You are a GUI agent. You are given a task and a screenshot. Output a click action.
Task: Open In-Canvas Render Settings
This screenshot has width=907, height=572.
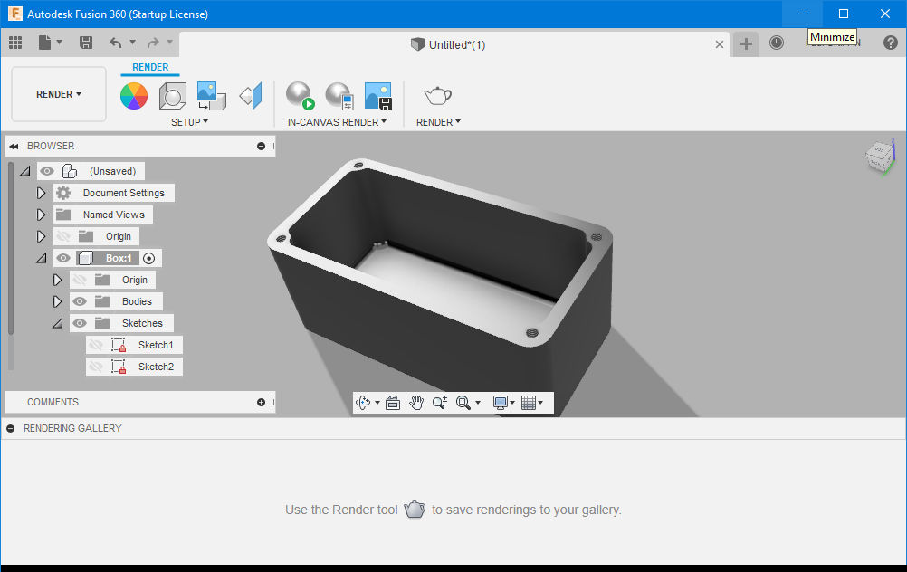339,96
